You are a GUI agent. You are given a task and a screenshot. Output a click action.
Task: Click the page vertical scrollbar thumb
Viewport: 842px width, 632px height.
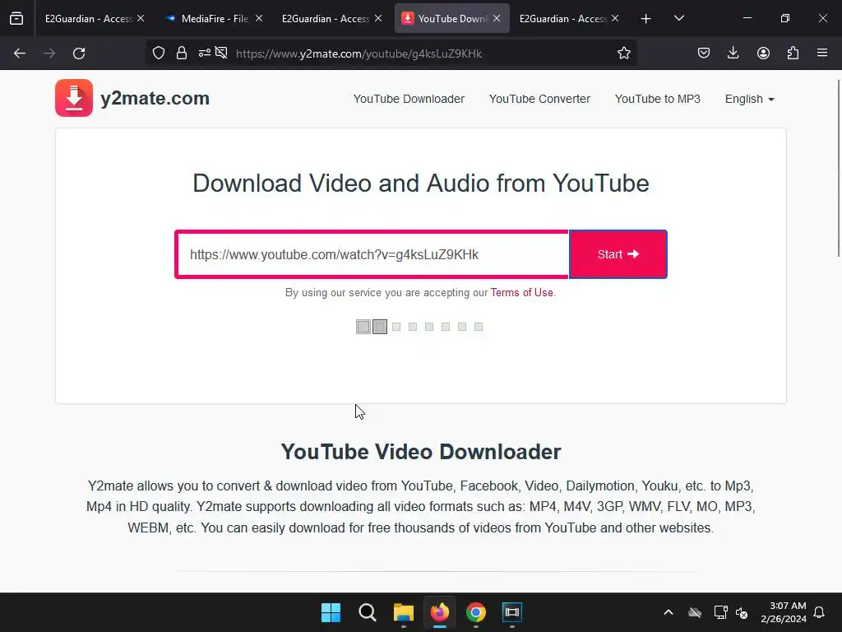pyautogui.click(x=839, y=168)
